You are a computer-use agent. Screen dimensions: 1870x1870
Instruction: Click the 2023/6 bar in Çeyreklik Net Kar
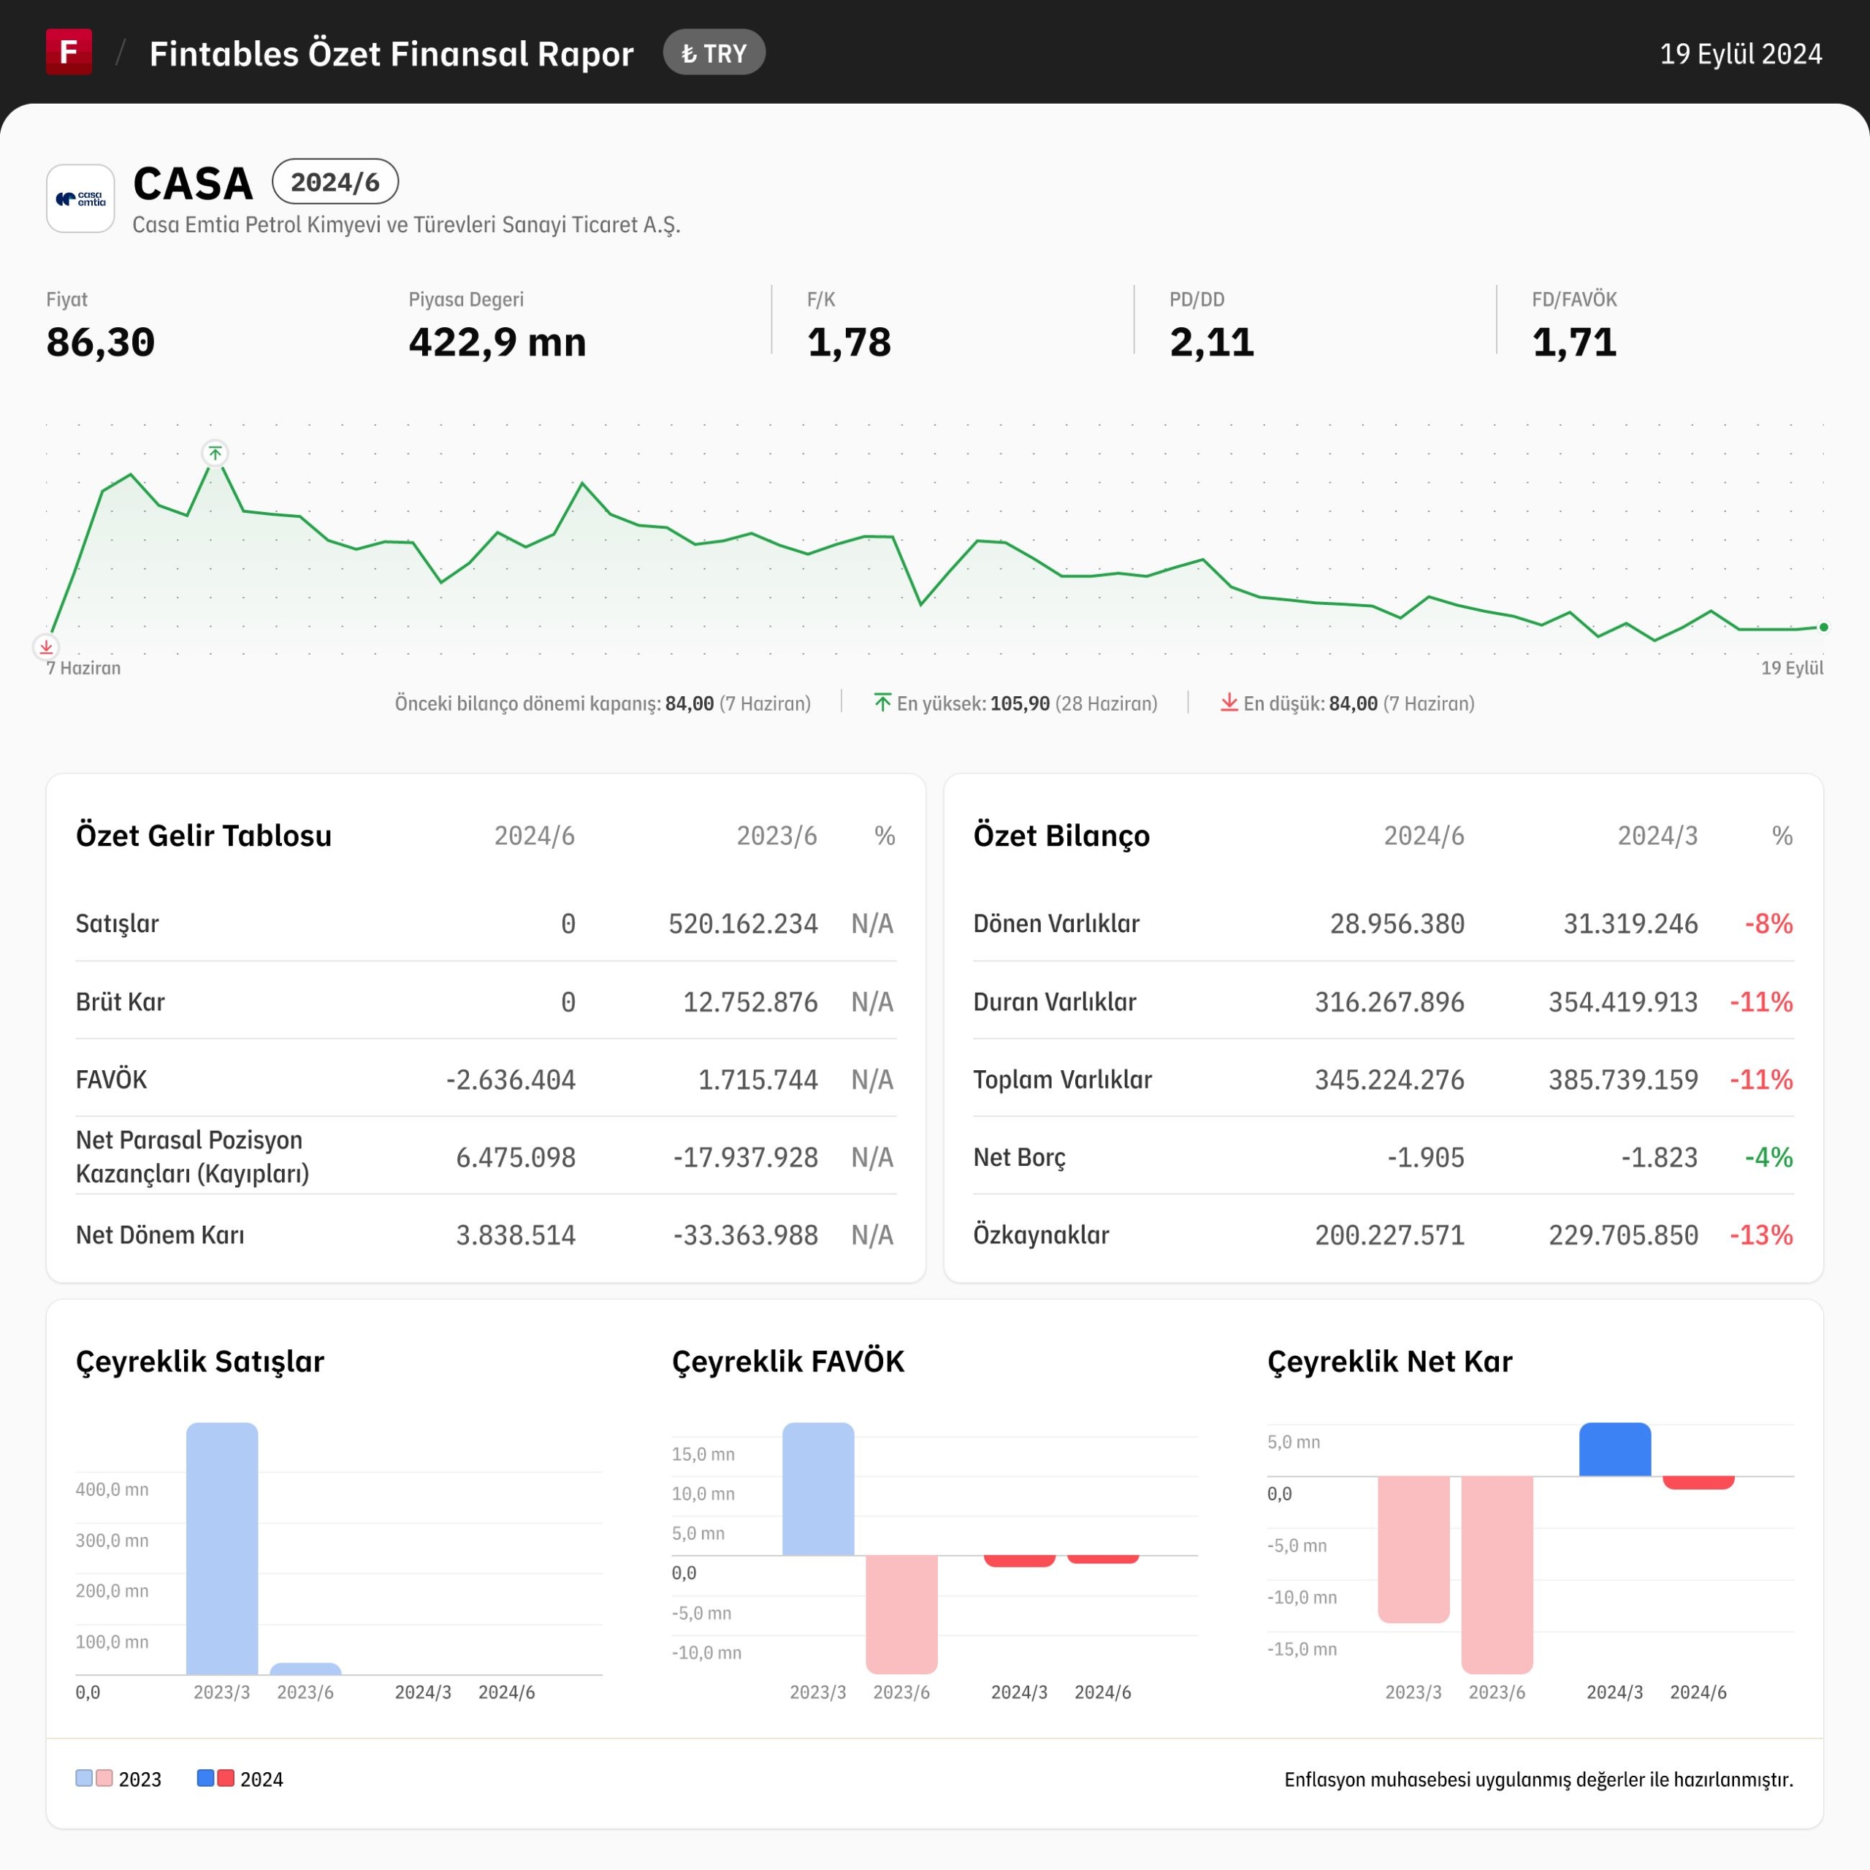[x=1497, y=1575]
